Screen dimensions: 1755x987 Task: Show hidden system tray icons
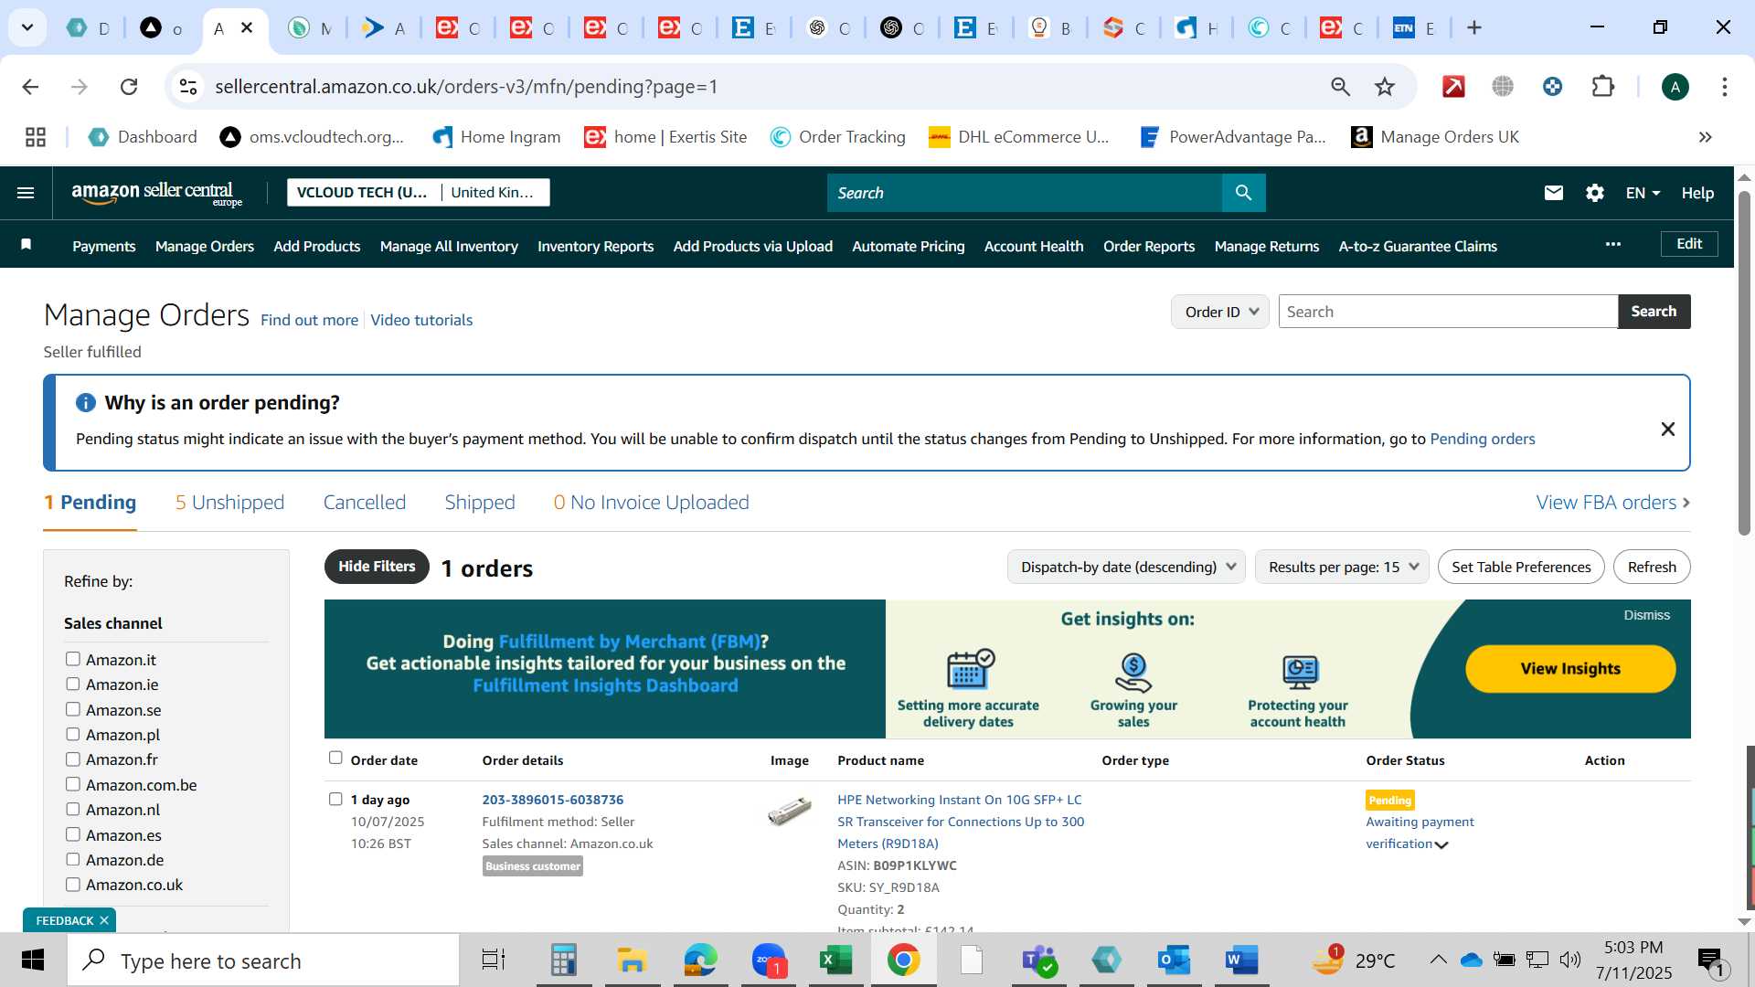point(1438,959)
